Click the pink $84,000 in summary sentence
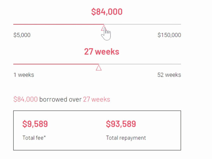 (x=26, y=99)
